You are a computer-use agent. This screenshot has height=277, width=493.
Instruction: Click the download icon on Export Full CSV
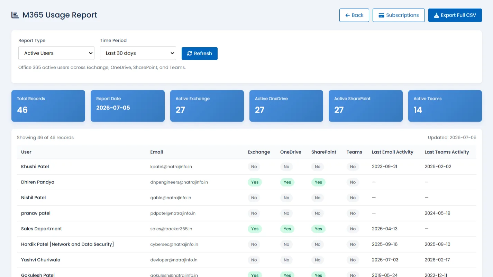coord(436,15)
